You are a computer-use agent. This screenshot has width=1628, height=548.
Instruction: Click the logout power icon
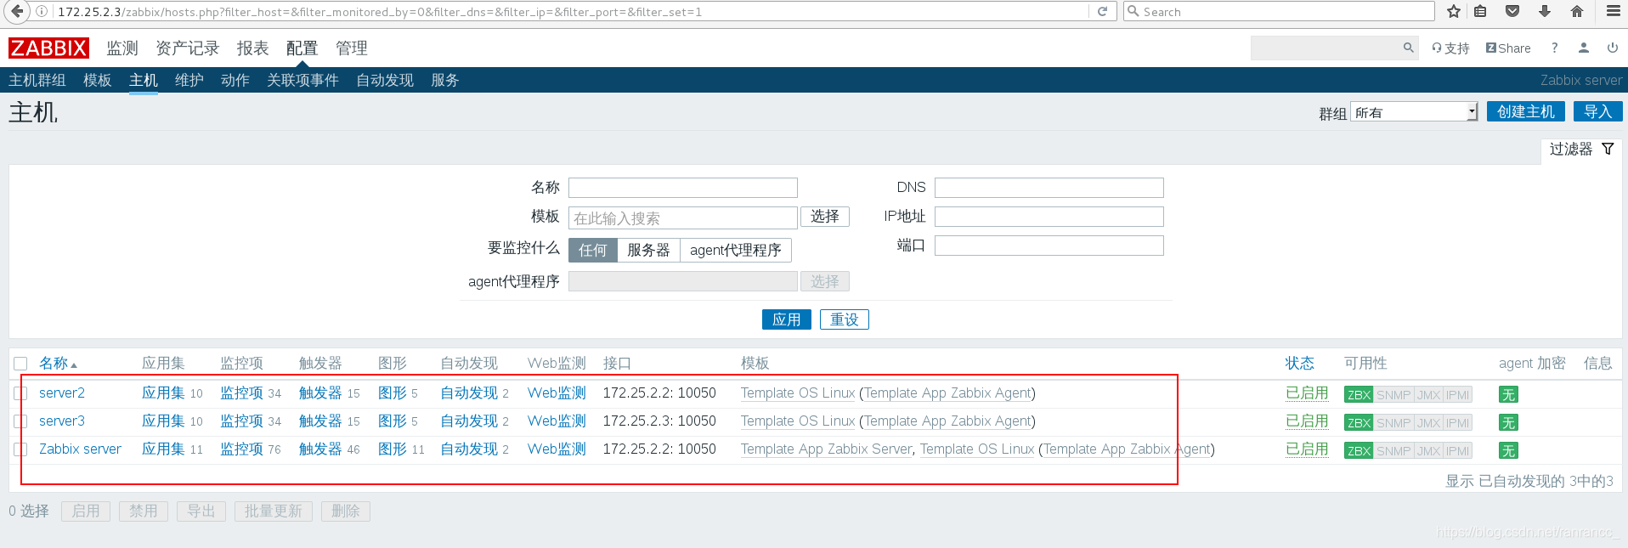pos(1613,48)
